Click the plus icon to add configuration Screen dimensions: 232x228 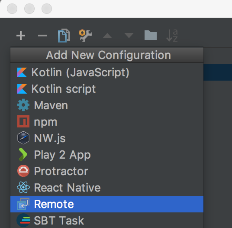pos(21,36)
